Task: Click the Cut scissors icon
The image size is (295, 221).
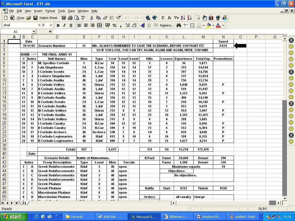Action: [92, 18]
